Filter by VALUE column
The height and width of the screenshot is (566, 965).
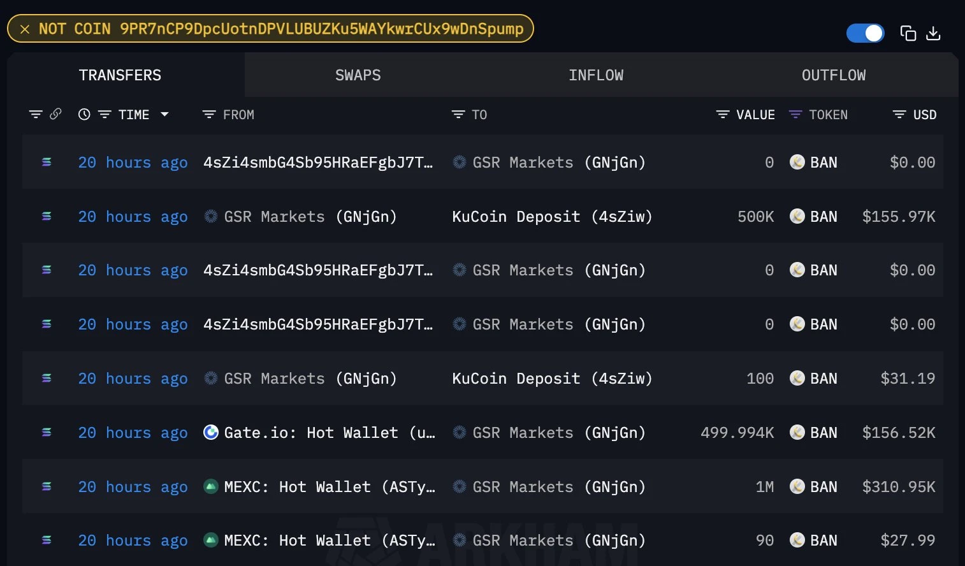(x=722, y=115)
